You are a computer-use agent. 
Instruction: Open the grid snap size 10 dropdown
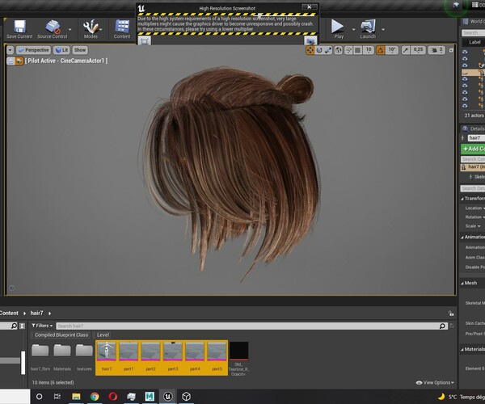click(x=369, y=50)
